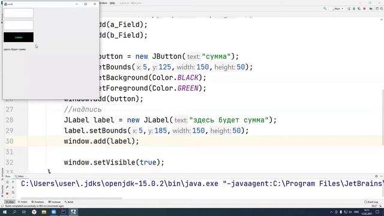Image resolution: width=384 pixels, height=216 pixels.
Task: Open Yandex browser from taskbar
Action: [34, 212]
